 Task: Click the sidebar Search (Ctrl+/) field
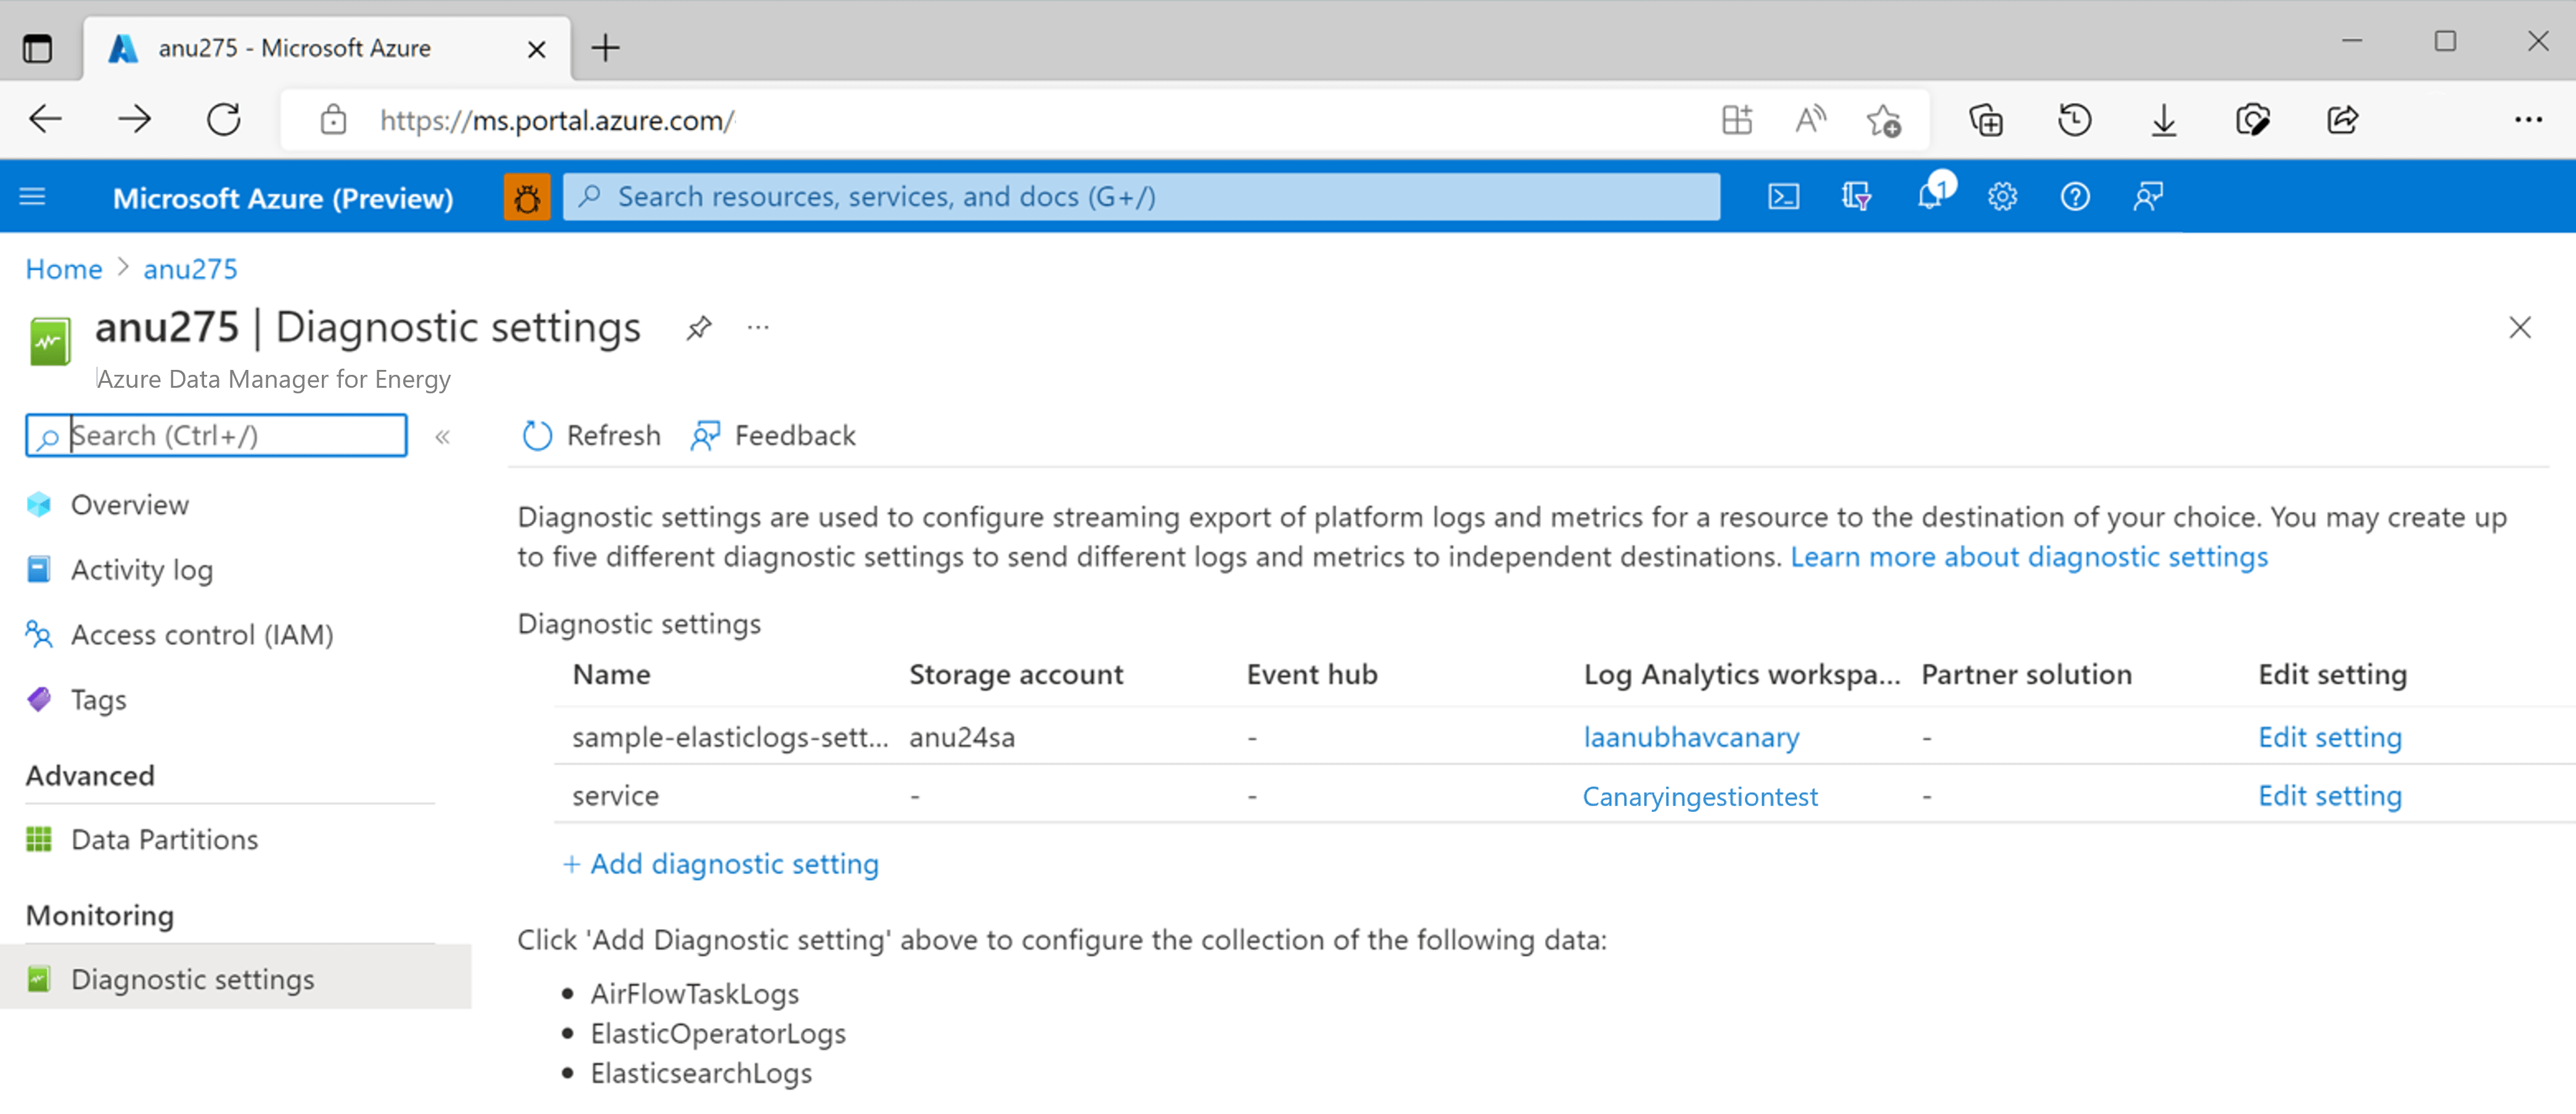pyautogui.click(x=215, y=435)
